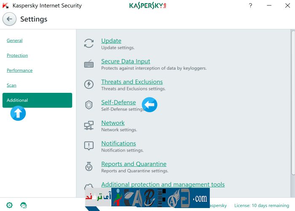Switch to the Protection tab
This screenshot has width=295, height=211.
(x=17, y=55)
